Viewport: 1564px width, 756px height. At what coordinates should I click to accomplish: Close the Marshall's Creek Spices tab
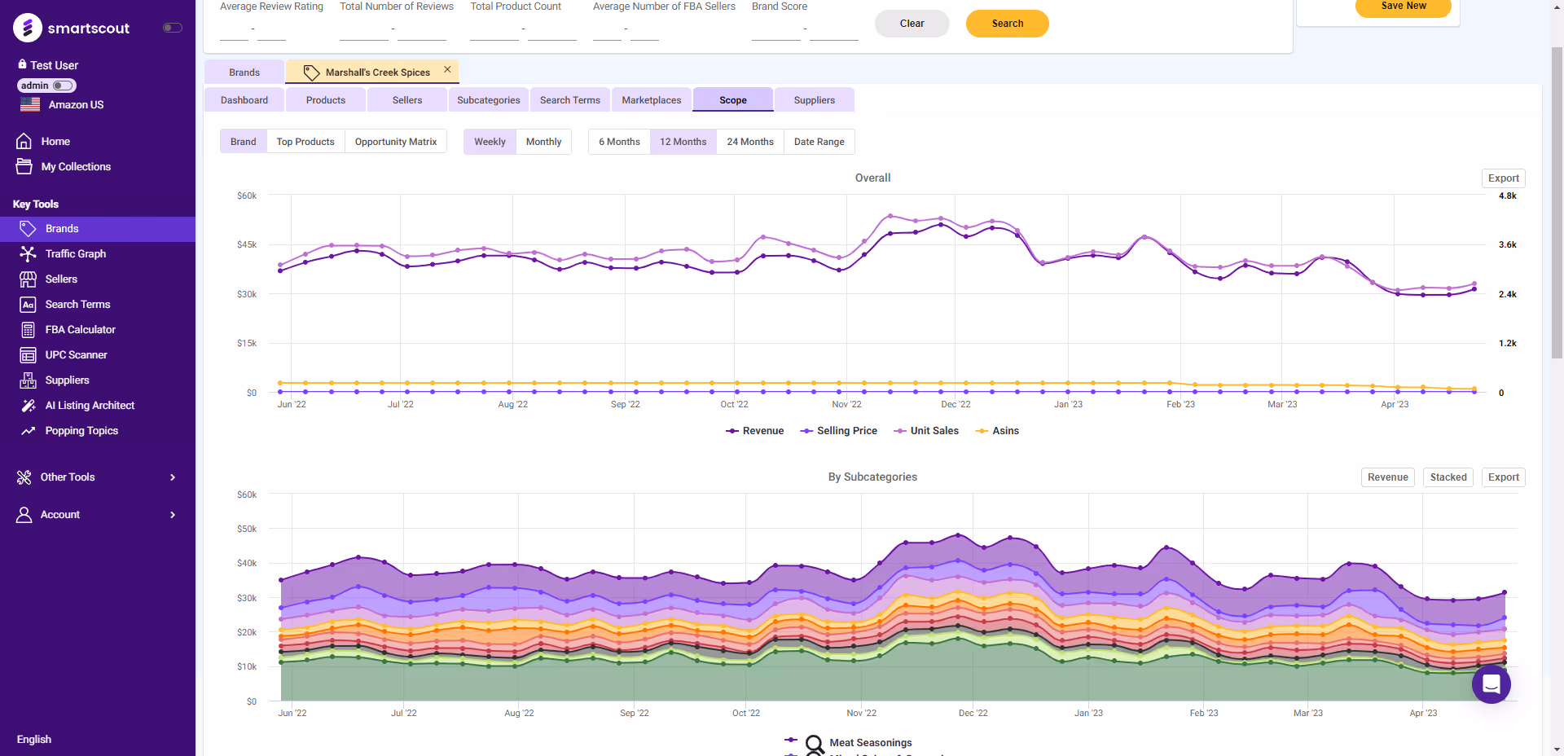[447, 69]
